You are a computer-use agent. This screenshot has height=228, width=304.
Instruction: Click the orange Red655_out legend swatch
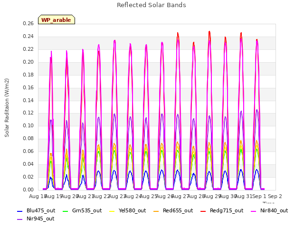pyautogui.click(x=156, y=211)
